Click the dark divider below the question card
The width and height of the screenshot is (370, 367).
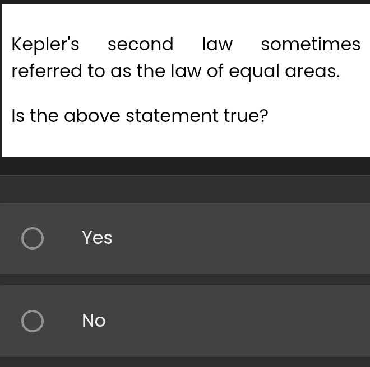185,166
